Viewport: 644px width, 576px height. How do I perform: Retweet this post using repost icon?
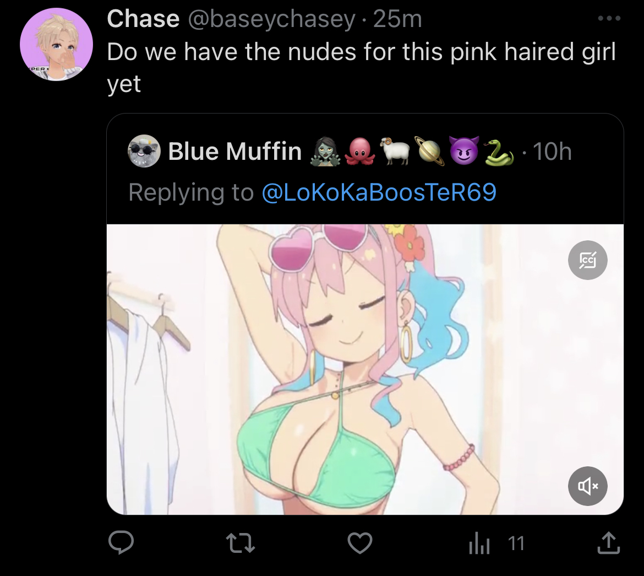click(241, 543)
